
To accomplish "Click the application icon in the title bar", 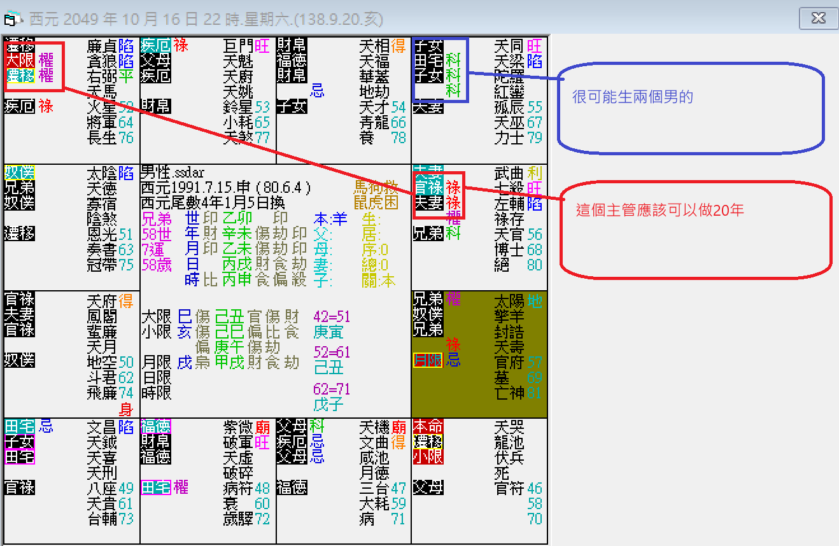I will click(10, 19).
